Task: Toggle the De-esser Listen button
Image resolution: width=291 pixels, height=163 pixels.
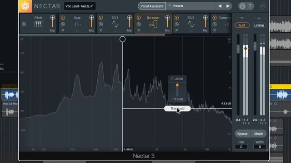Action: click(177, 79)
